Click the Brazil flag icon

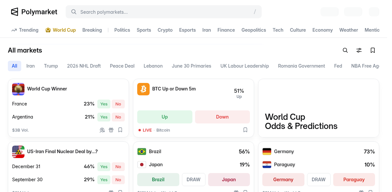coord(142,152)
